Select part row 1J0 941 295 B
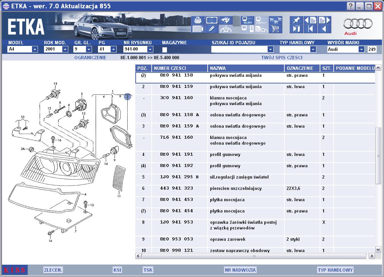The width and height of the screenshot is (384, 277). [x=255, y=179]
